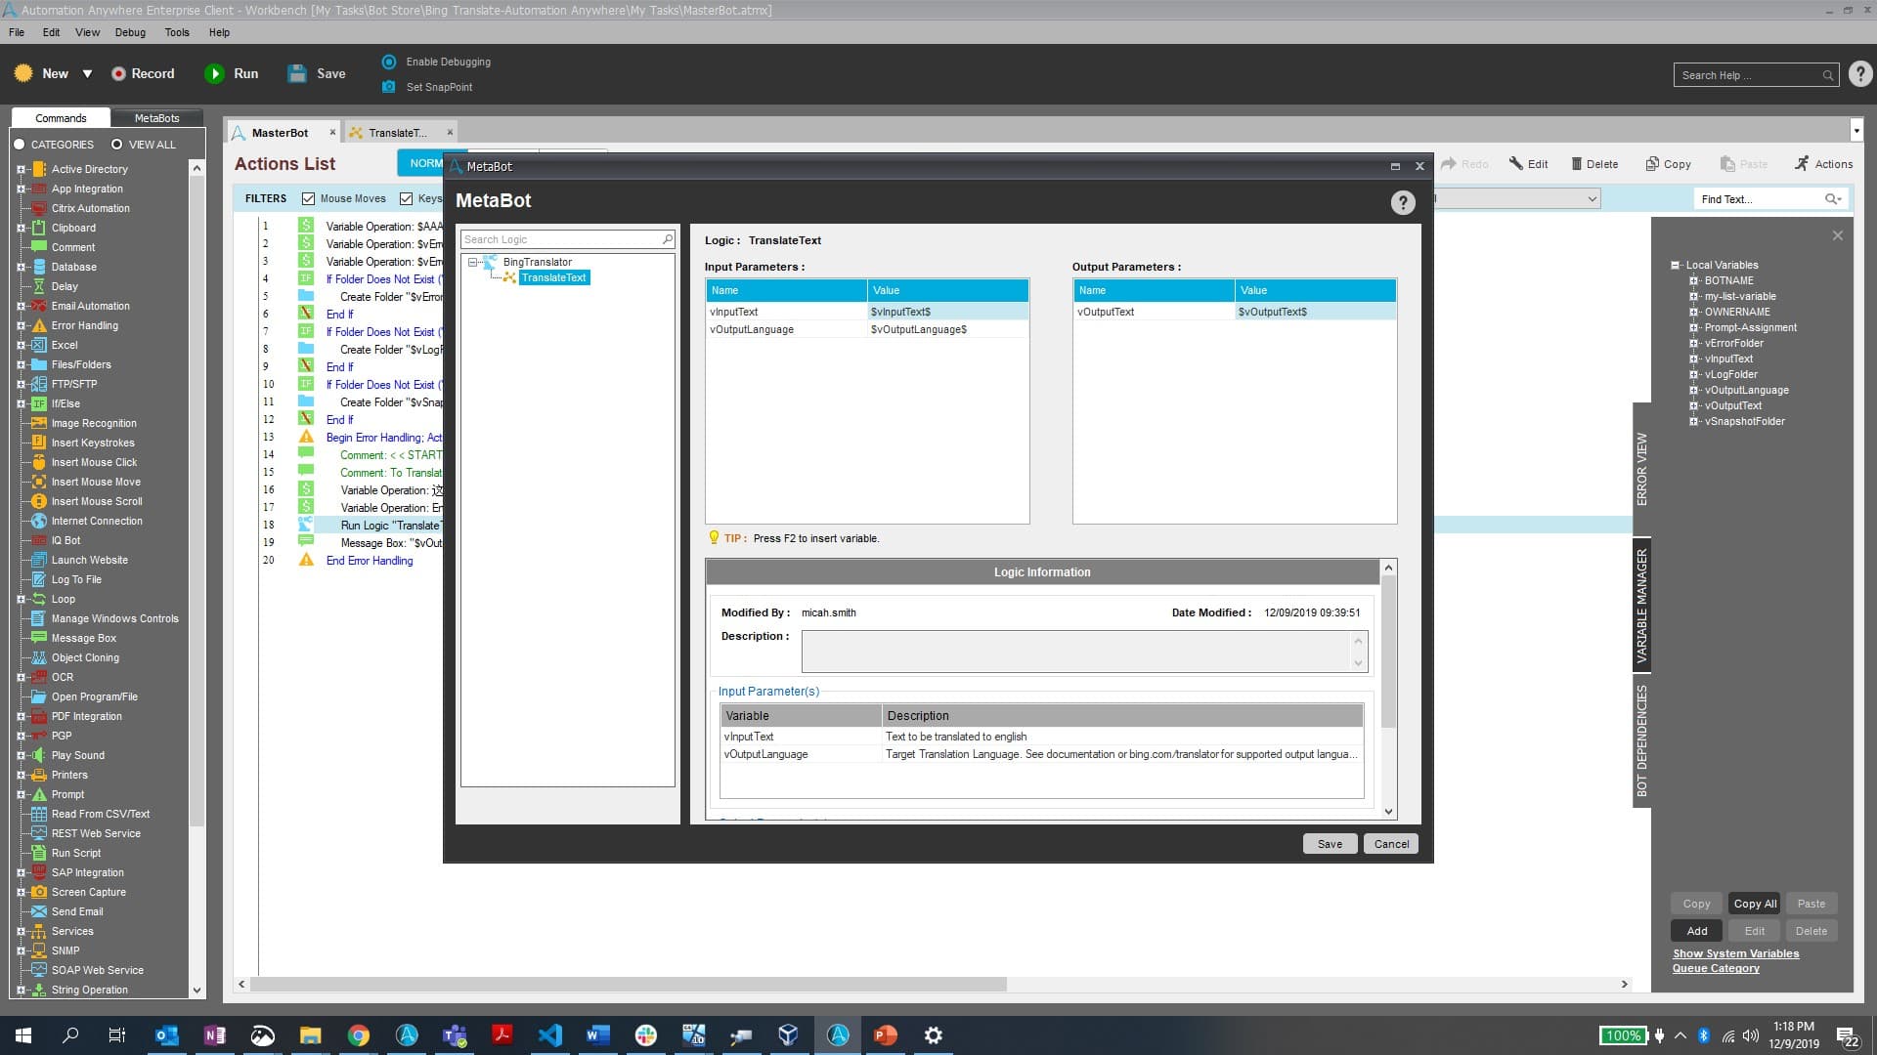Open the ERROR VIEW side tab
This screenshot has width=1877, height=1055.
(1642, 469)
